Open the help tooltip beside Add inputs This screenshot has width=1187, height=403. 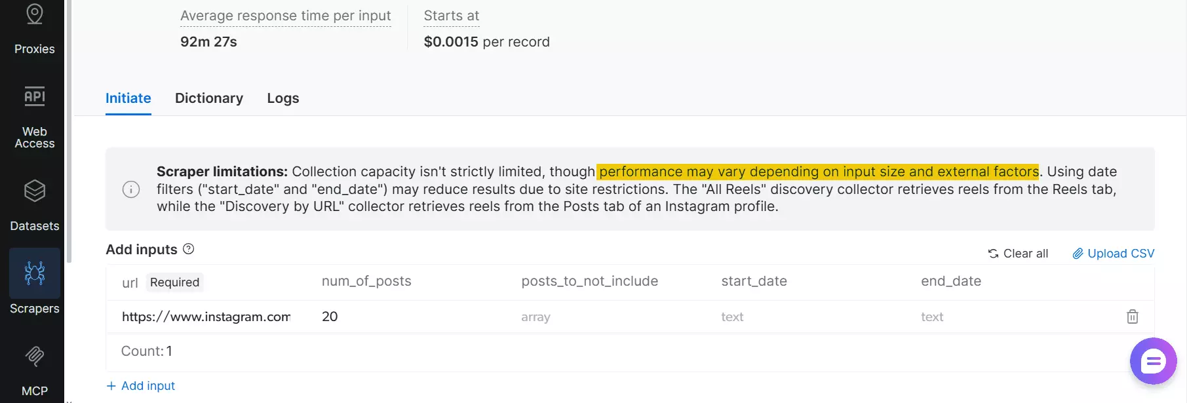pyautogui.click(x=188, y=248)
